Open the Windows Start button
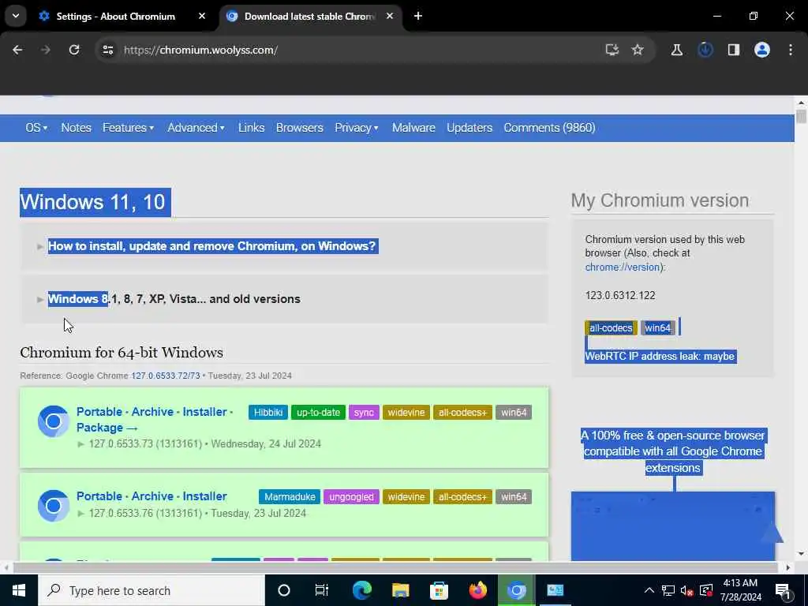Screen dimensions: 808x606 pyautogui.click(x=19, y=590)
